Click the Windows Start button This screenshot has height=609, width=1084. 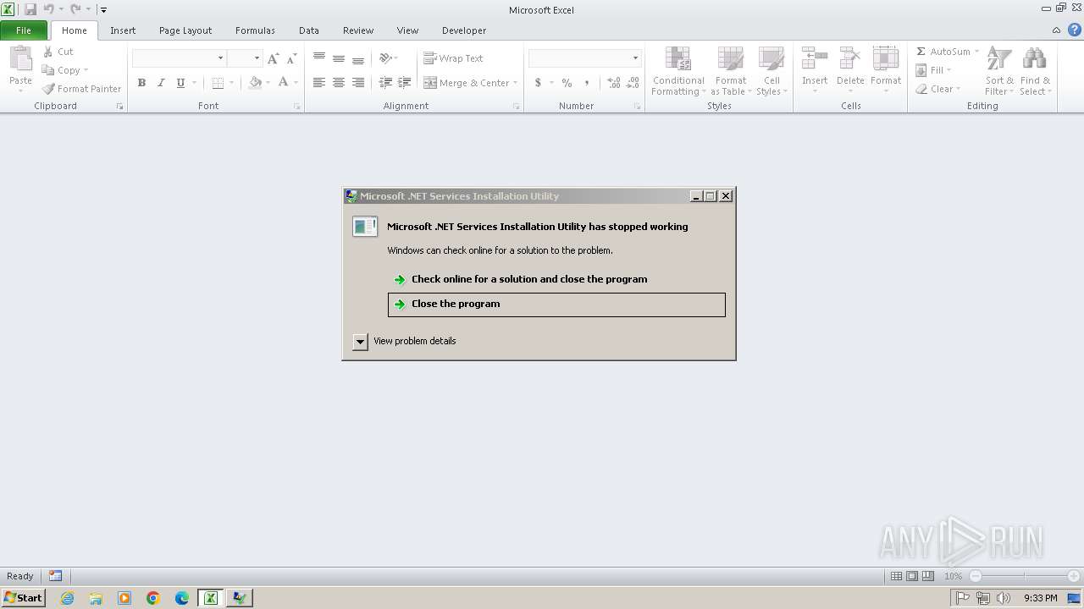pyautogui.click(x=23, y=598)
